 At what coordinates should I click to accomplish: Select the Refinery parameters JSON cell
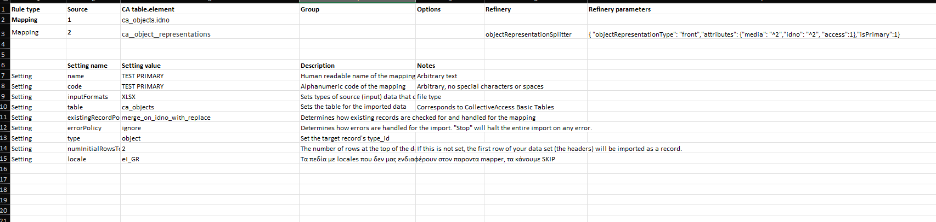pyautogui.click(x=744, y=34)
